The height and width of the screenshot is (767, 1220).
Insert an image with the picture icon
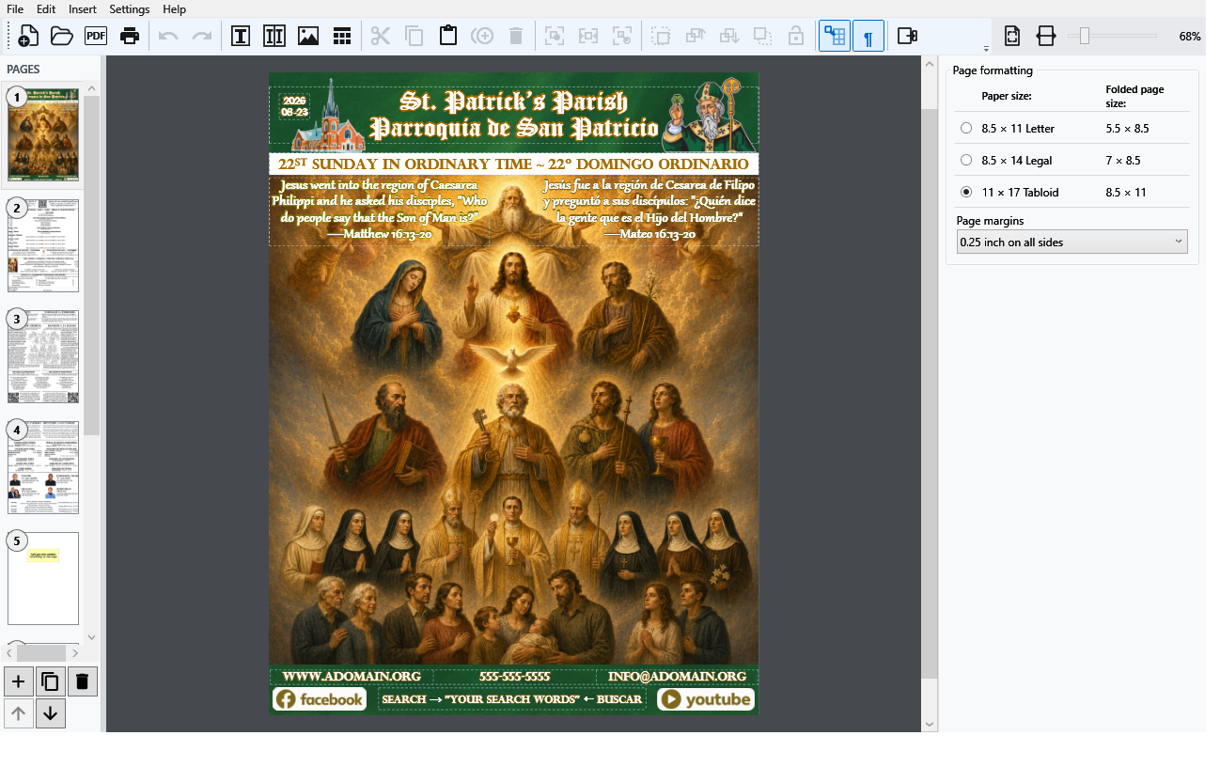[308, 37]
